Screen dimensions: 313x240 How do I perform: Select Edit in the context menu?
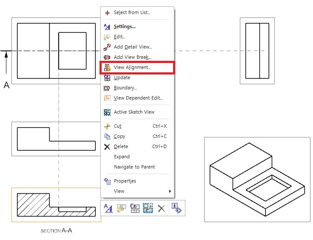[x=119, y=37]
